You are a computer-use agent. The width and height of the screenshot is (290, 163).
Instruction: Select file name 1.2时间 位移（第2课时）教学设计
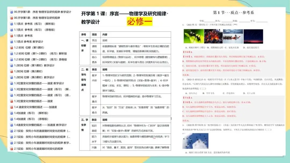tap(34, 77)
